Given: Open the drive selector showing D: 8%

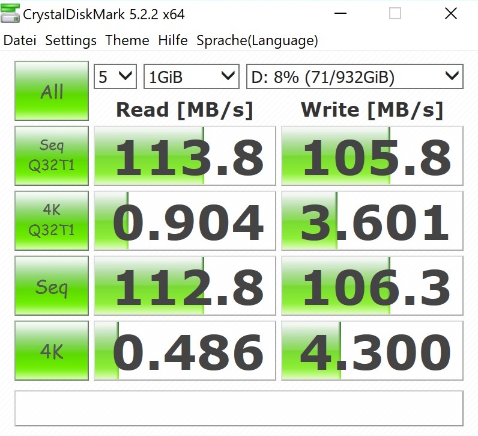Looking at the screenshot, I should 354,77.
